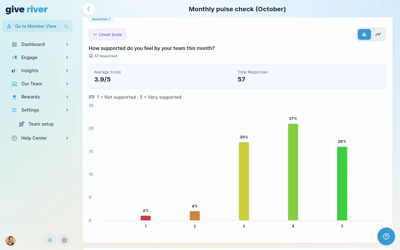Click the light green bar for score 4

293,172
